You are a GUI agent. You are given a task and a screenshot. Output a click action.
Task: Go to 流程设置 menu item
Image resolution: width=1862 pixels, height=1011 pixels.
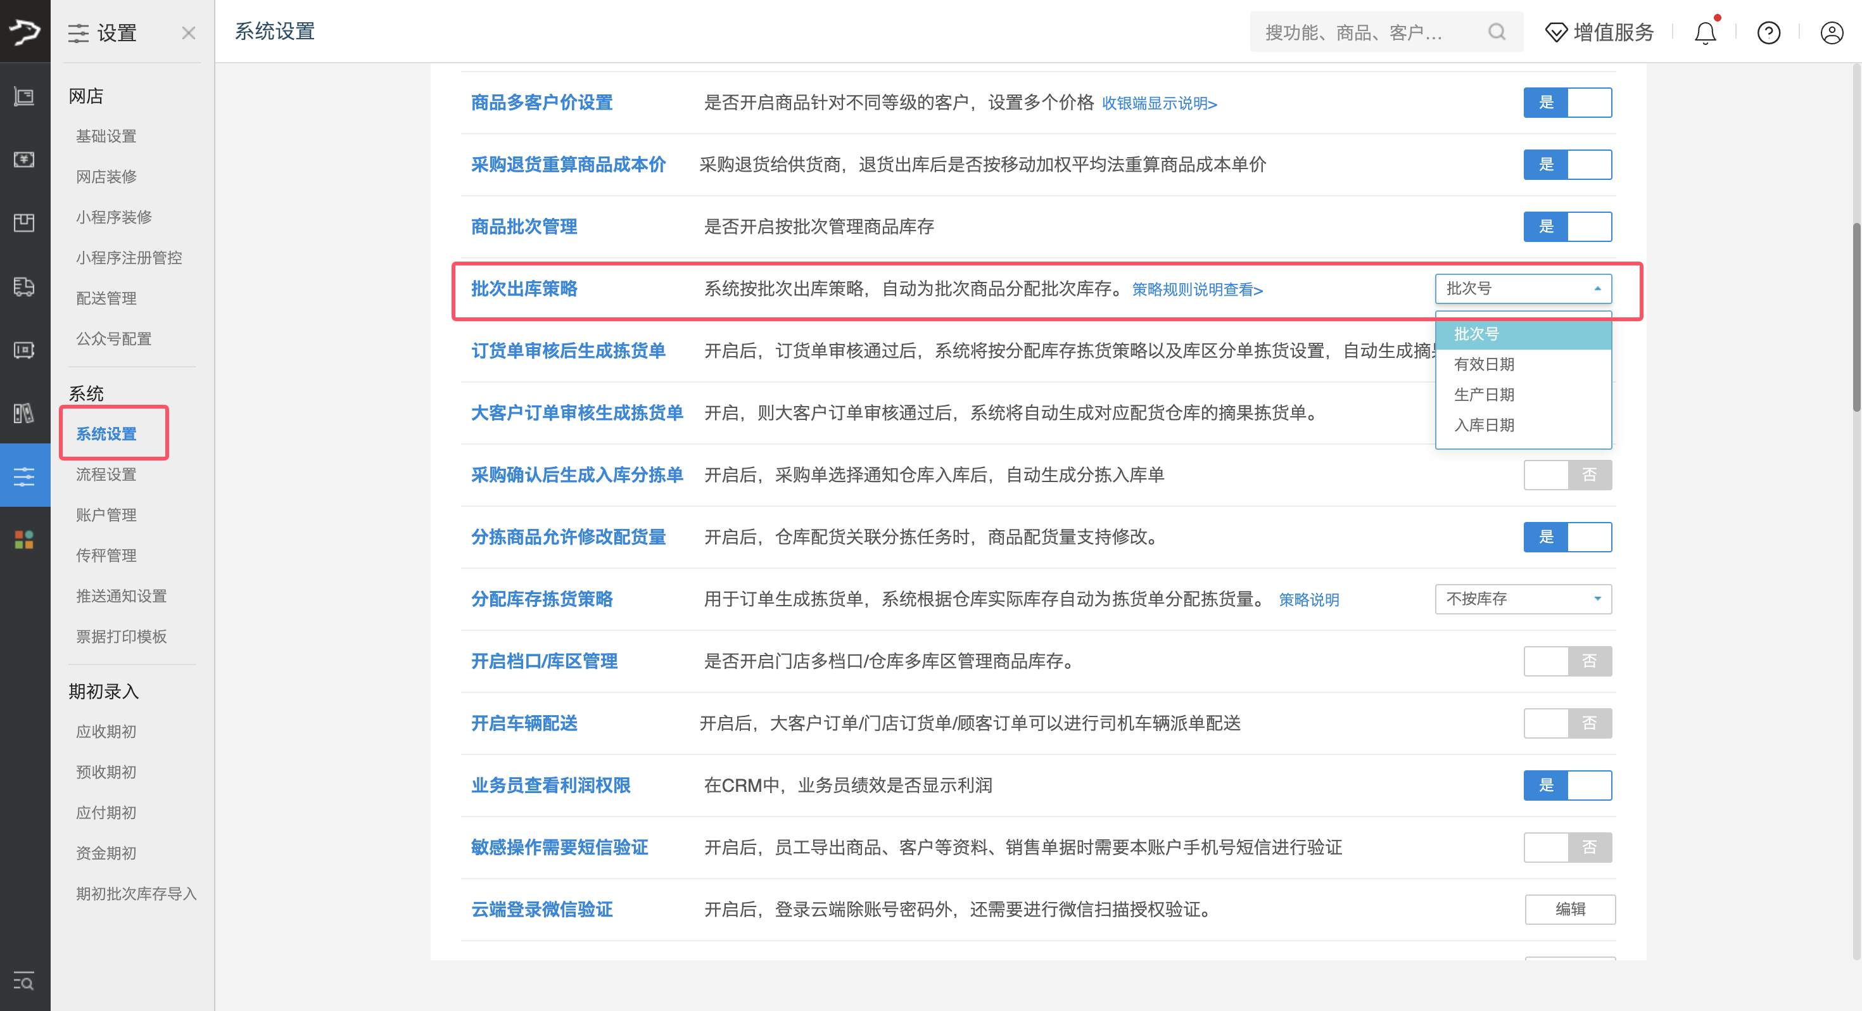pyautogui.click(x=106, y=474)
